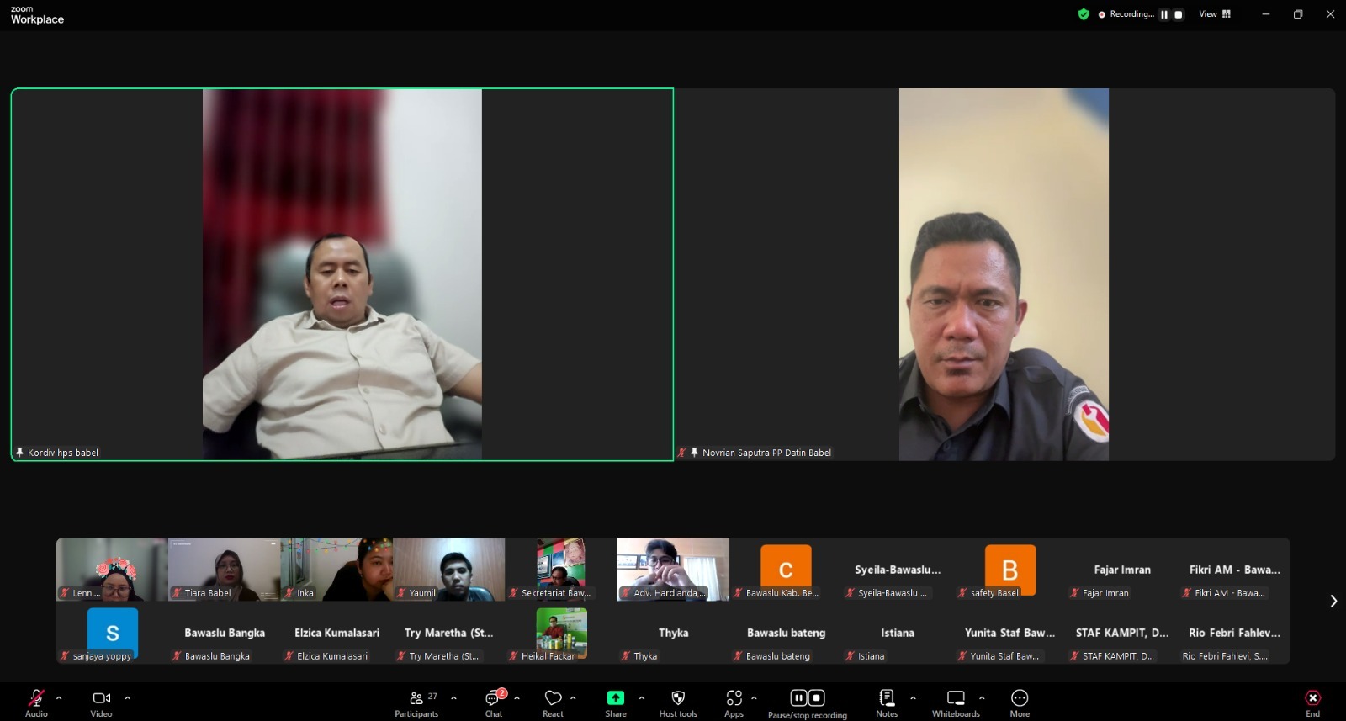Open the Apps menu
The image size is (1346, 721).
pos(734,703)
